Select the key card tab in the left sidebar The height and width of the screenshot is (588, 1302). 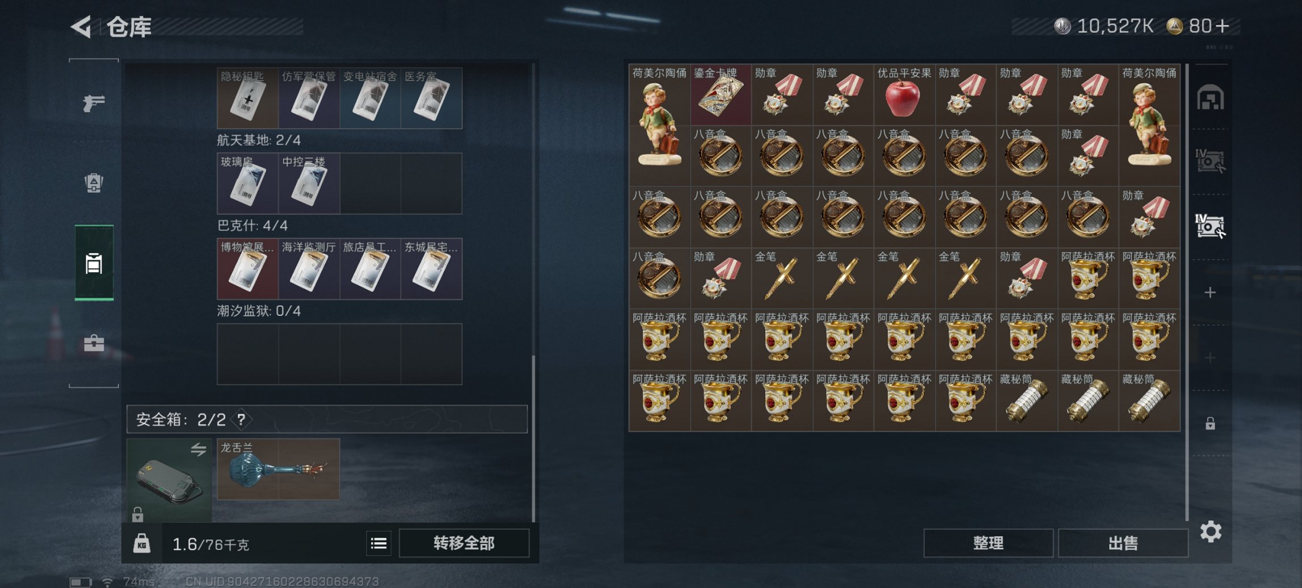94,263
